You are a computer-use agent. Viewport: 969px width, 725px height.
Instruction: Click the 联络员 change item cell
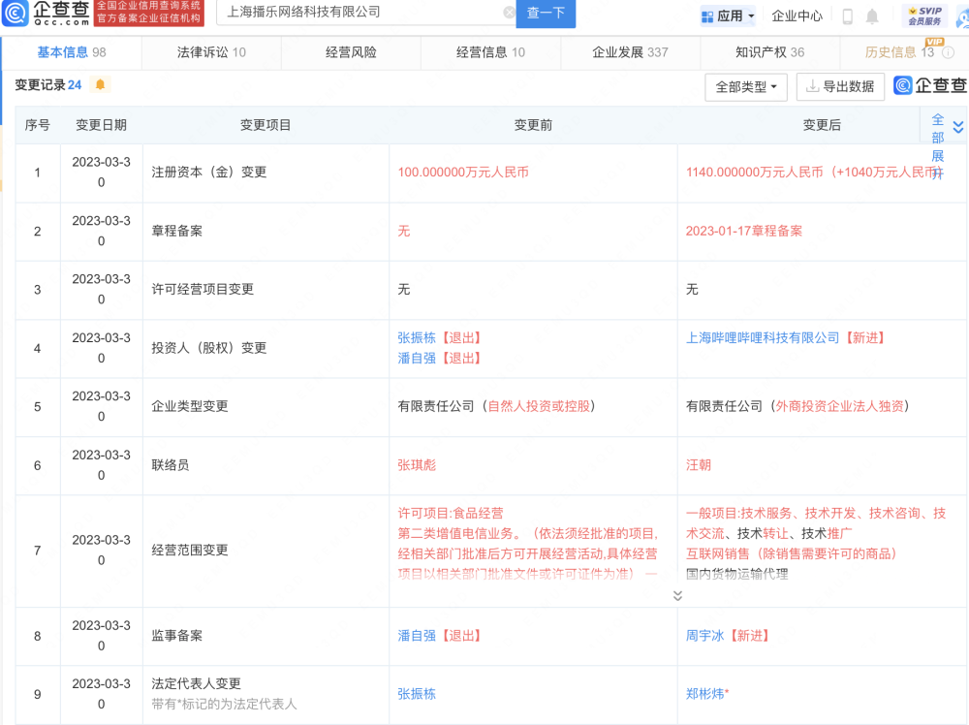coord(266,465)
